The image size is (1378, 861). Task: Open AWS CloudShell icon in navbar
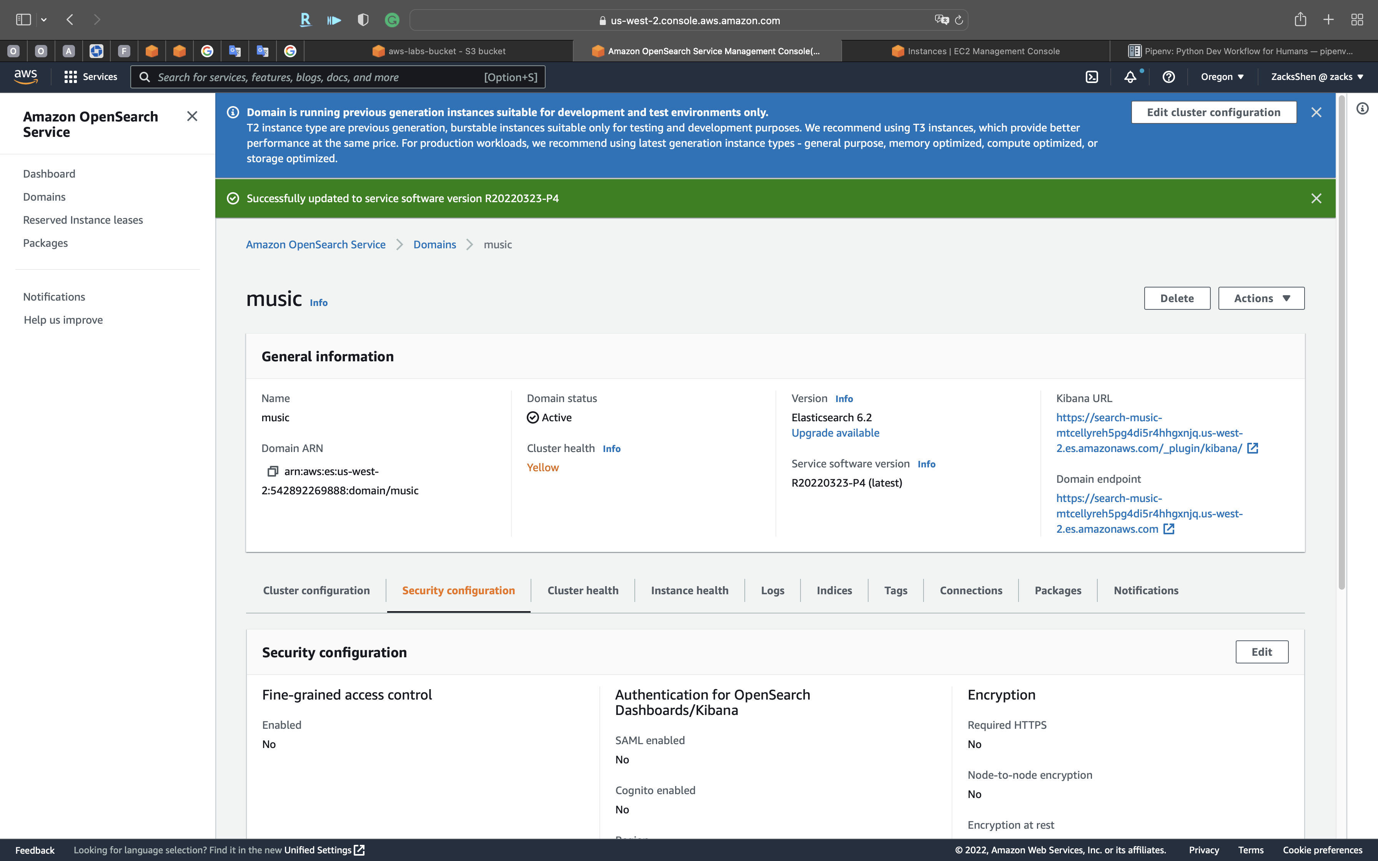tap(1092, 77)
